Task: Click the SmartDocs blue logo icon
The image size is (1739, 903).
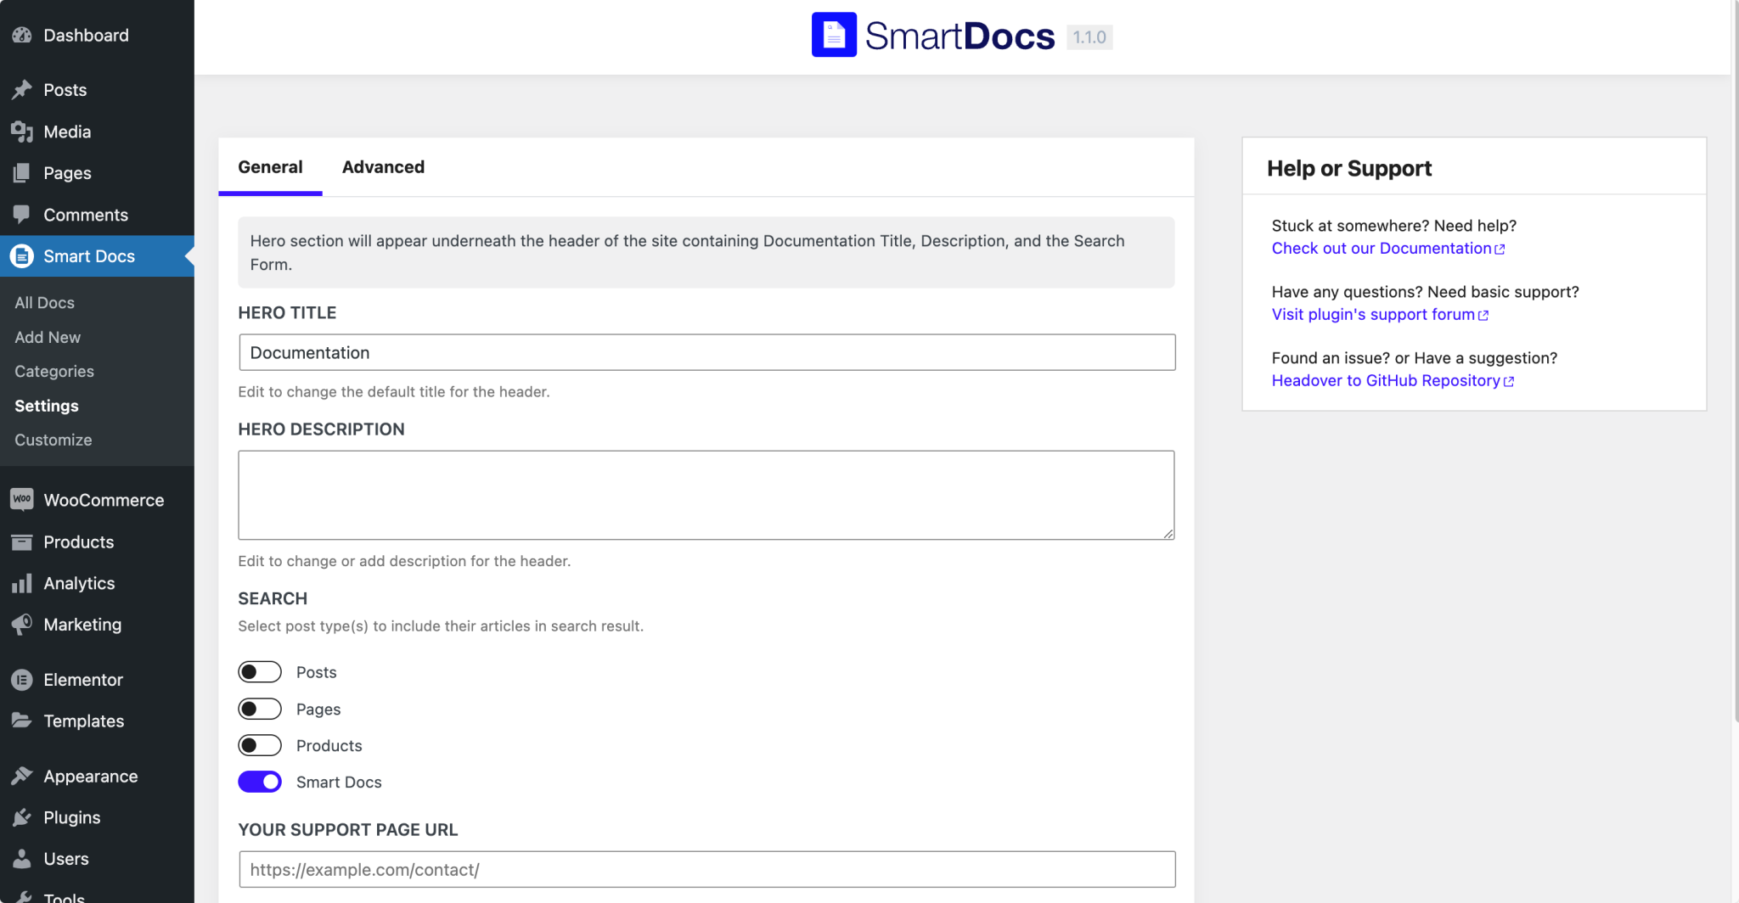Action: [x=834, y=35]
